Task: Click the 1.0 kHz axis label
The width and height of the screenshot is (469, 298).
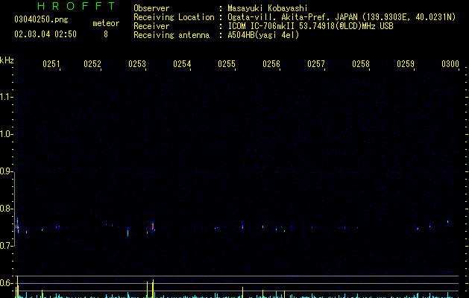Action: coord(6,134)
